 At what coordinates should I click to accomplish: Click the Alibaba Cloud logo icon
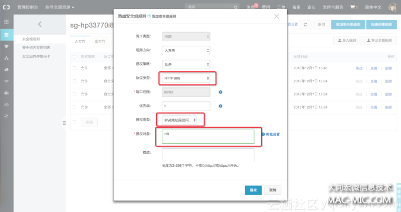click(7, 8)
